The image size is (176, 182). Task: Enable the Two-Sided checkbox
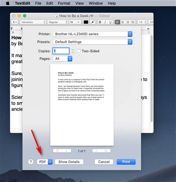79,51
